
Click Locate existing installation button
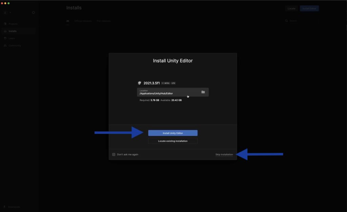[x=173, y=141]
